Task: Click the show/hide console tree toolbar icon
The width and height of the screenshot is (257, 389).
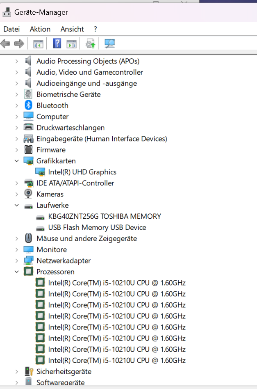Action: pos(38,44)
